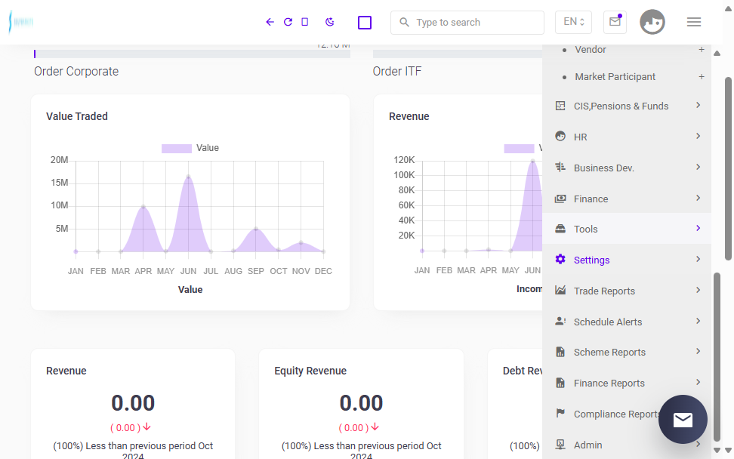Open the Market Participant submenu item
734x459 pixels.
[615, 77]
